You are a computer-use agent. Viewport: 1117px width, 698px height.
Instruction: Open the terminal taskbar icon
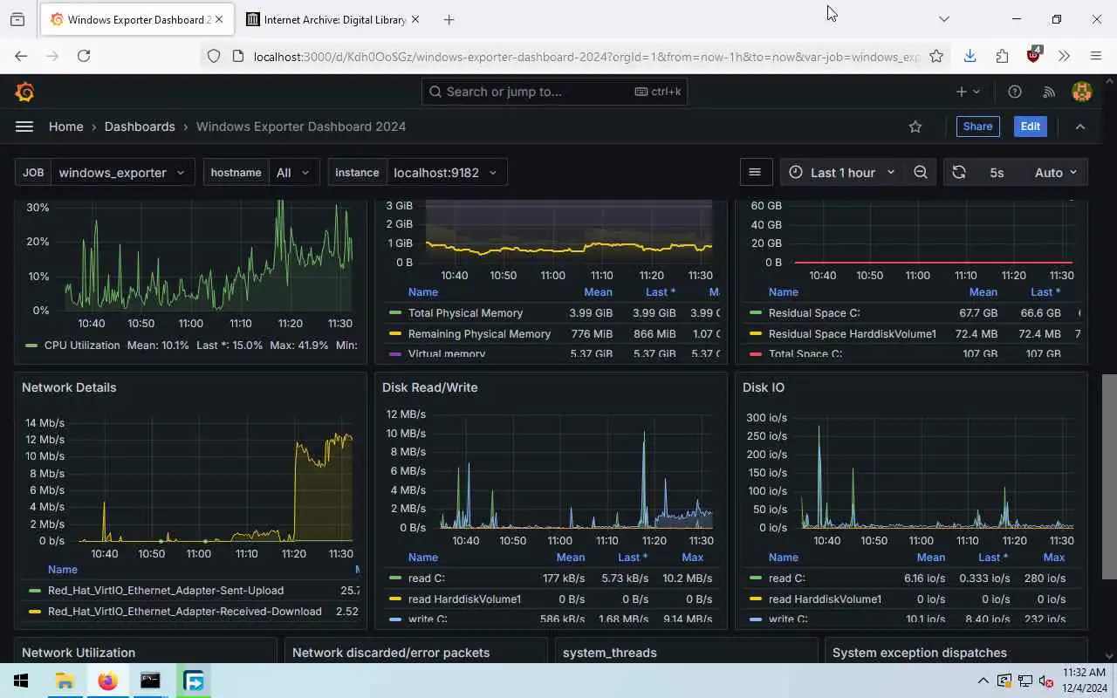click(150, 681)
